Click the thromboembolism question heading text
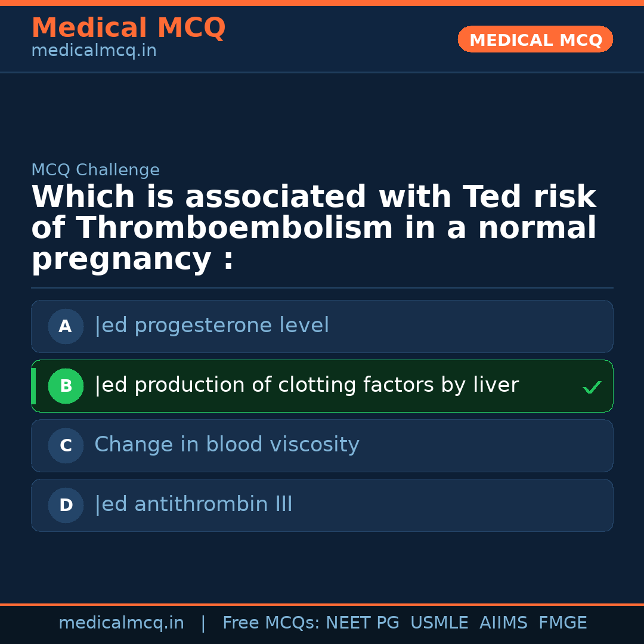The image size is (644, 644). click(x=314, y=228)
